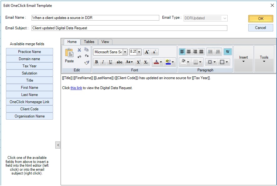This screenshot has height=186, width=277.
Task: Open the font name dropdown
Action: [125, 52]
